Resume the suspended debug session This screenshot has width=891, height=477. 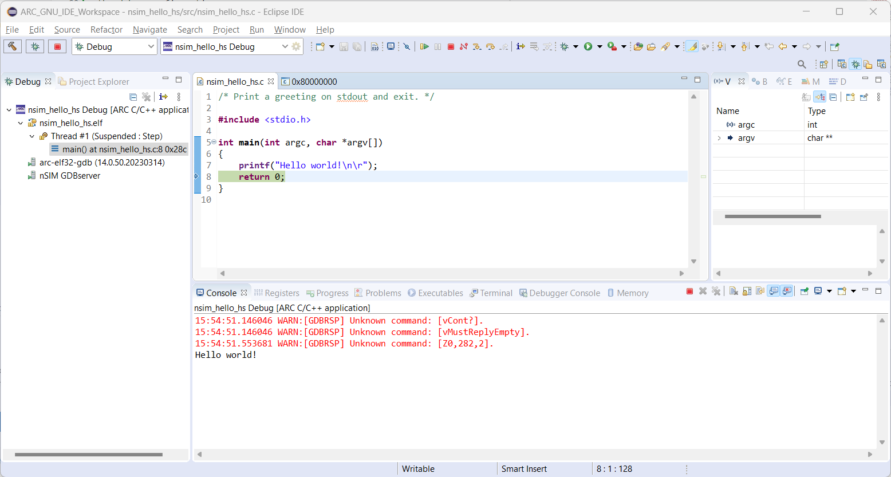[424, 46]
